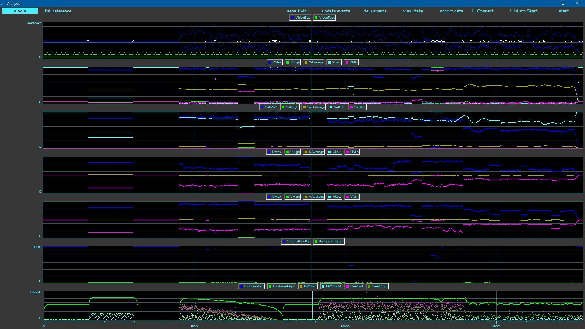Toggle VideoSize legend series
Screen dimensions: 585x329
pos(300,18)
